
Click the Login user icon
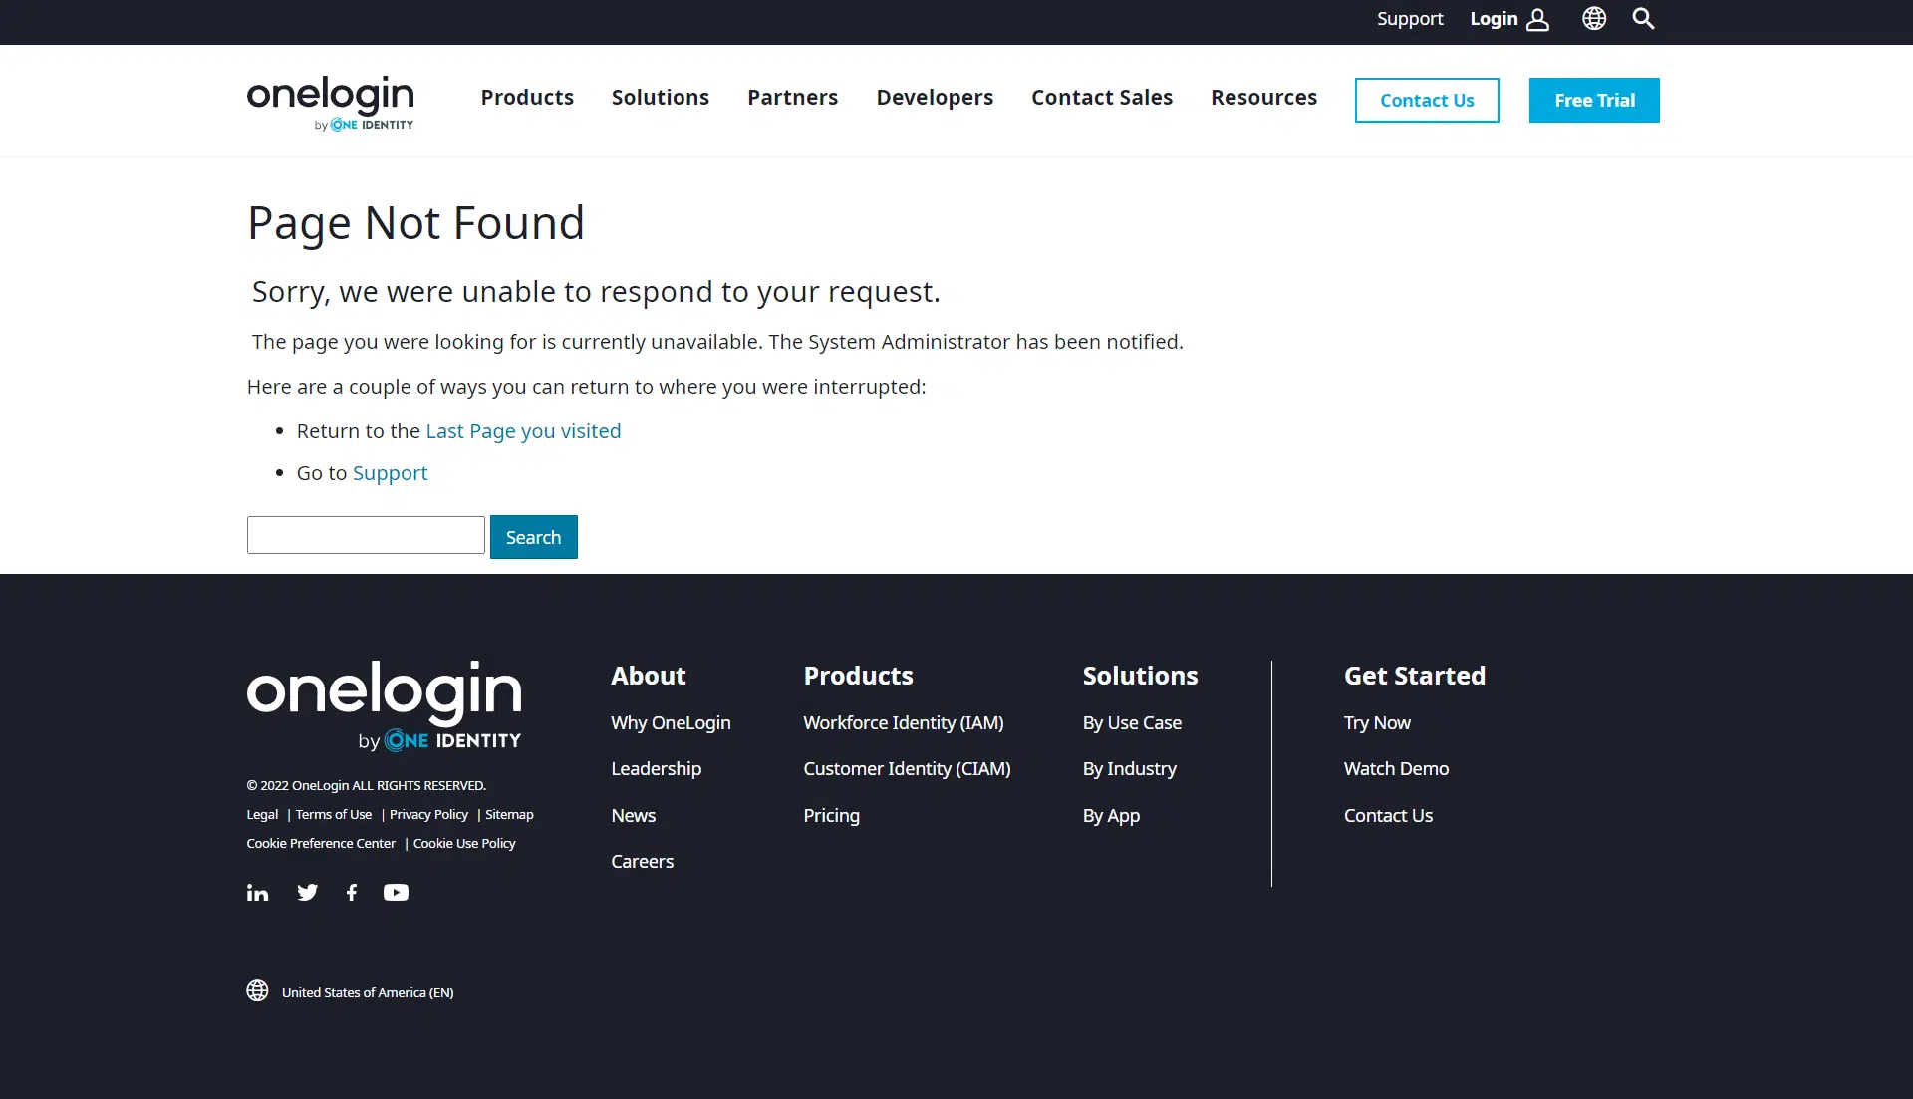[x=1537, y=20]
